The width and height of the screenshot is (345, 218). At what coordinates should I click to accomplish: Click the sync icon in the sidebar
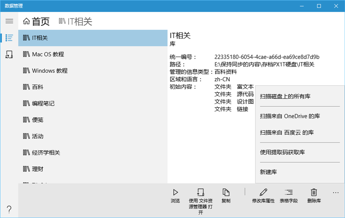(x=9, y=55)
